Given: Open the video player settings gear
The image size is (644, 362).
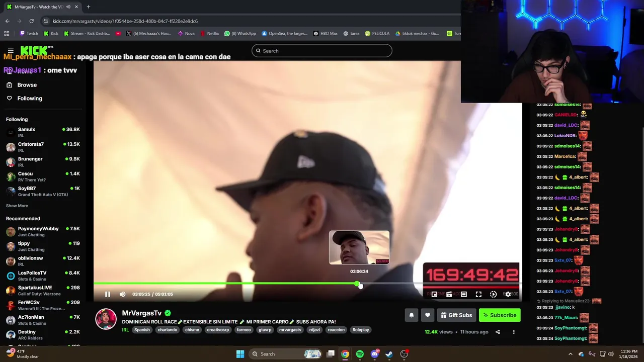Looking at the screenshot, I should 508,294.
